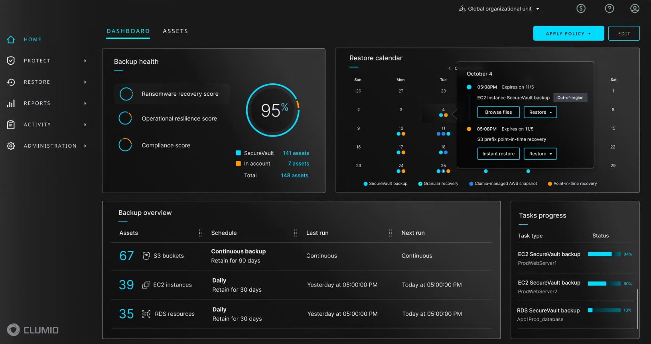Click the Home house icon in sidebar
The height and width of the screenshot is (344, 651).
[11, 40]
